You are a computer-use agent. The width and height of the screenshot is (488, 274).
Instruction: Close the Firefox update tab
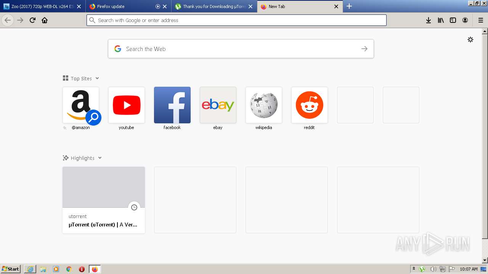point(165,6)
